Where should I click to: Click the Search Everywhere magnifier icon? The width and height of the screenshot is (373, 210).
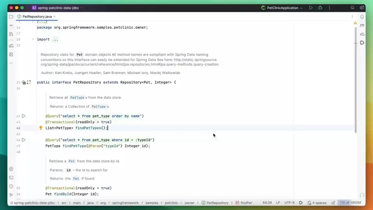pyautogui.click(x=352, y=8)
